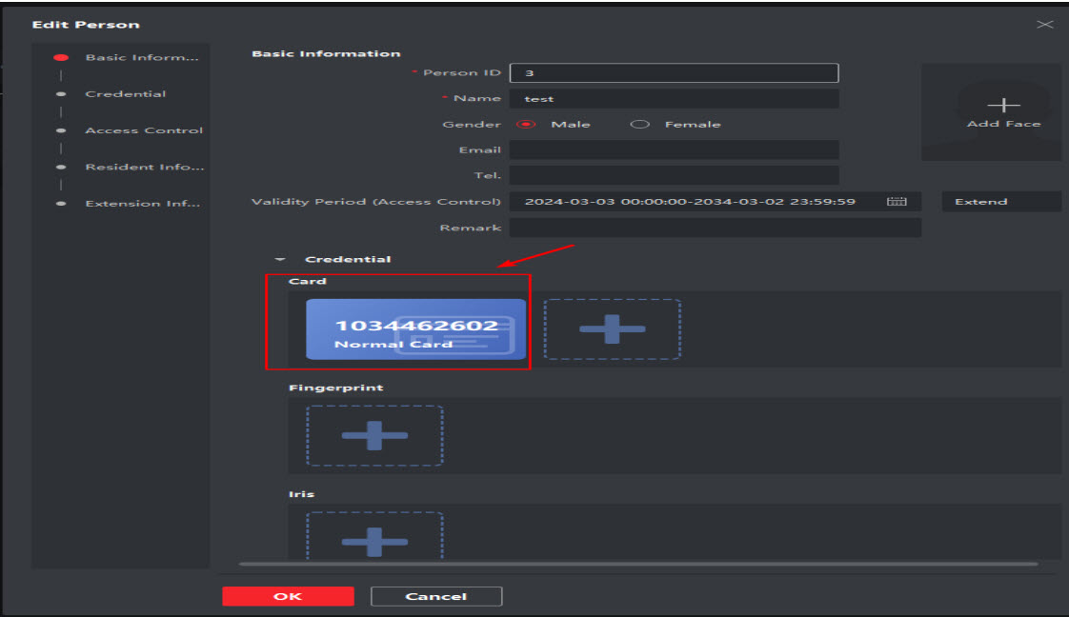This screenshot has width=1069, height=617.
Task: Click the Cancel button
Action: click(x=435, y=596)
